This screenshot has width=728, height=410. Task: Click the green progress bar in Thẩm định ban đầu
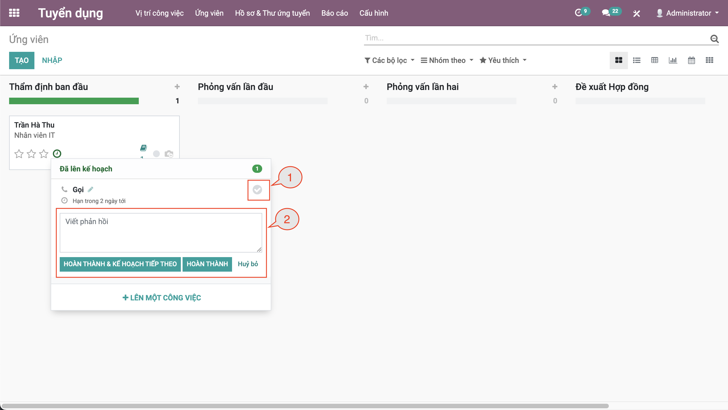click(x=74, y=101)
